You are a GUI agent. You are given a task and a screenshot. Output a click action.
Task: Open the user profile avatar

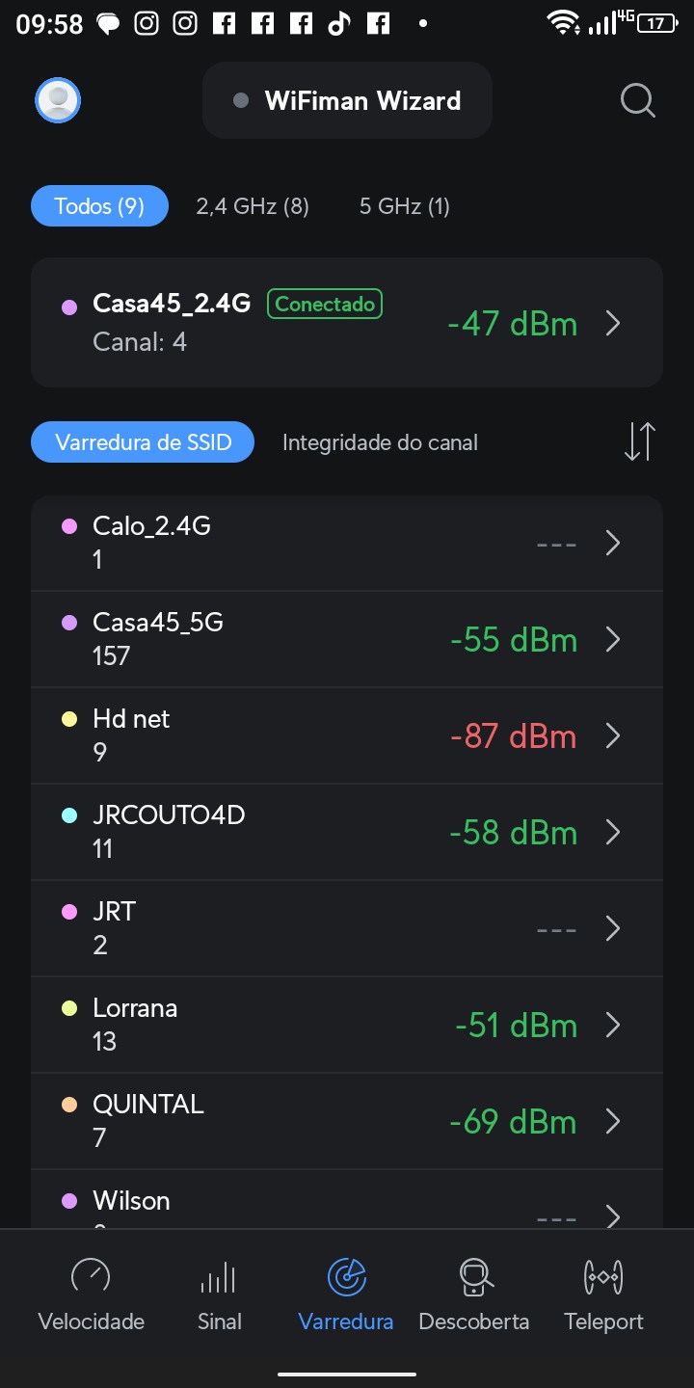(58, 100)
